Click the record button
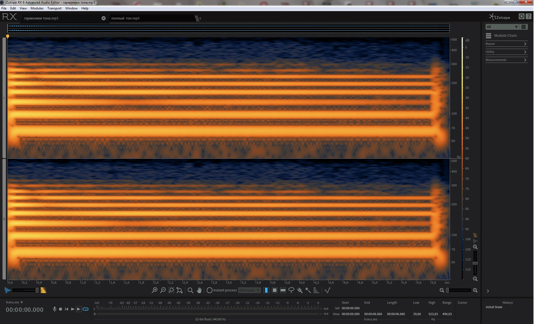The image size is (534, 324). [x=60, y=309]
